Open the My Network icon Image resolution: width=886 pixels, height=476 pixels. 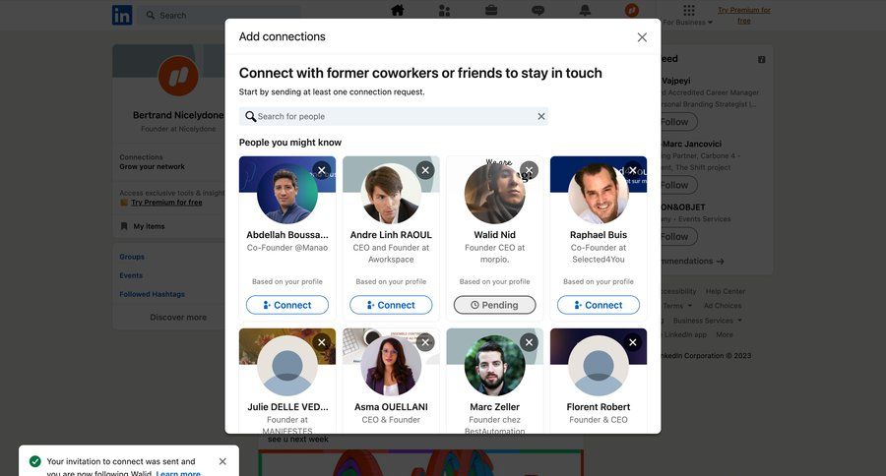coord(444,11)
